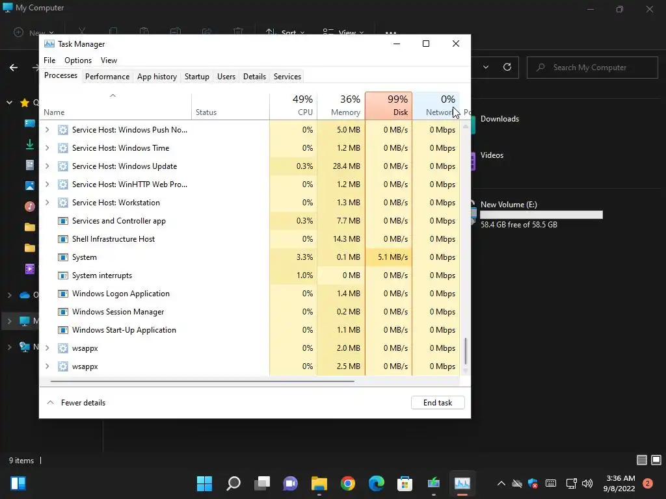The width and height of the screenshot is (666, 499).
Task: Select the System process row
Action: (x=250, y=257)
